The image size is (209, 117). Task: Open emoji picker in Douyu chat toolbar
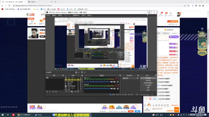coord(145,105)
